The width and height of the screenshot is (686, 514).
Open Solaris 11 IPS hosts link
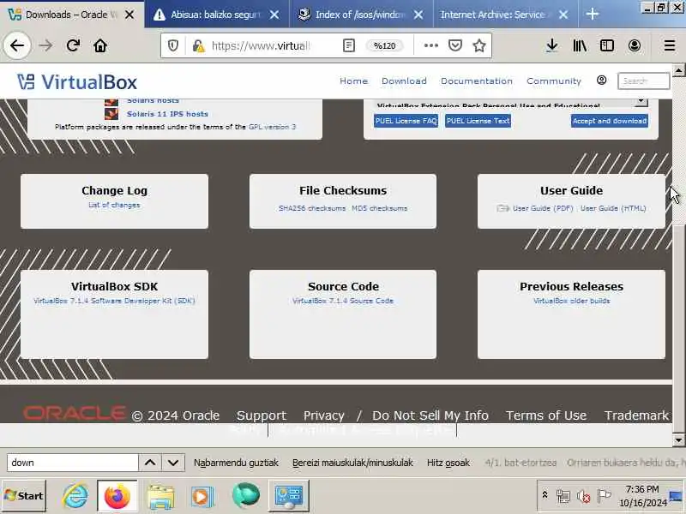167,114
